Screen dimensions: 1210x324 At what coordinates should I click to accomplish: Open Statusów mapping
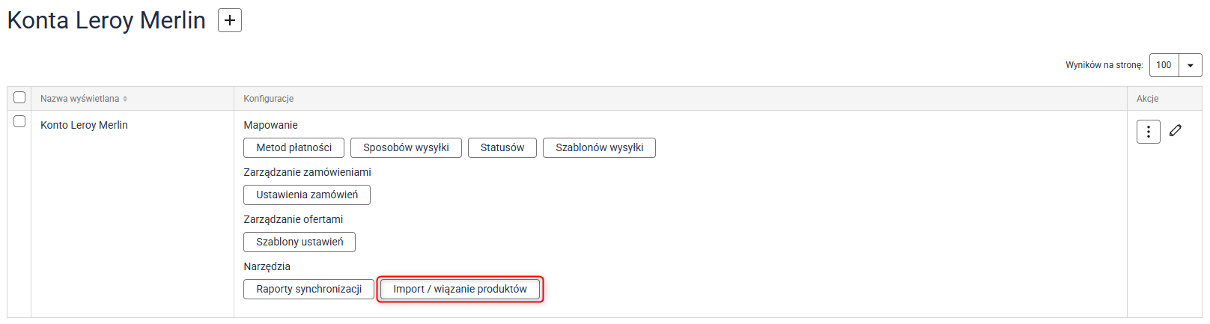(x=502, y=147)
